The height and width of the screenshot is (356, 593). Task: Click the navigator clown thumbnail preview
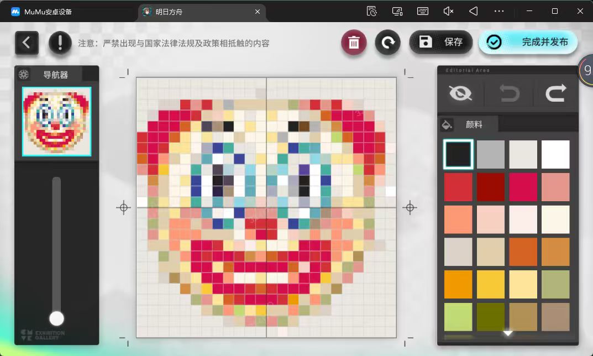(x=57, y=122)
